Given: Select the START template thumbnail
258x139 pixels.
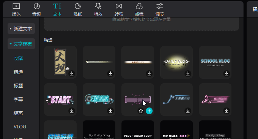Looking at the screenshot, I should click(x=60, y=99).
